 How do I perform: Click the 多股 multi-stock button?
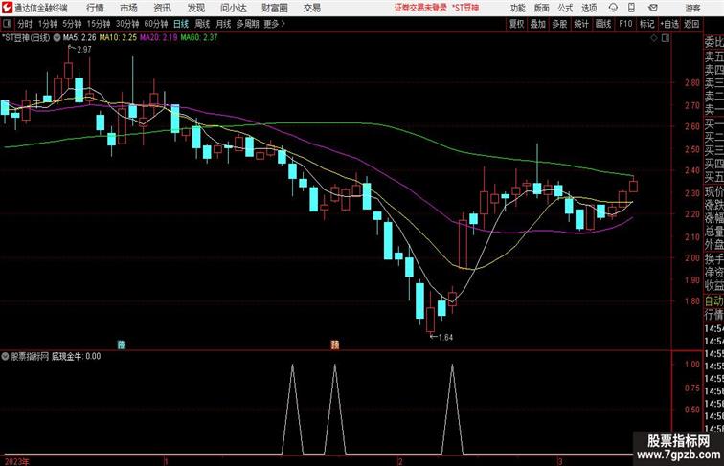tap(559, 24)
